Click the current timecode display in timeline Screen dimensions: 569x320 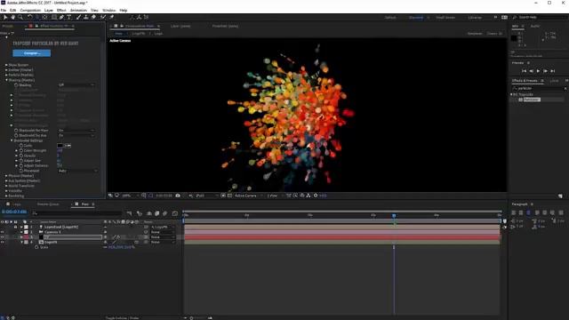(14, 212)
